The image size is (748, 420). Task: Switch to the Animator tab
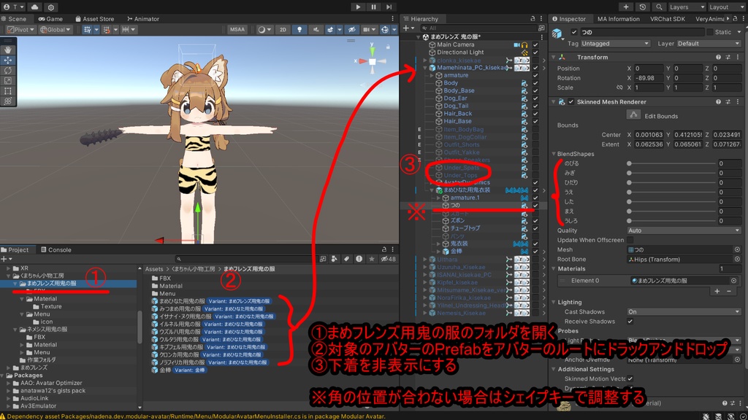click(x=143, y=19)
